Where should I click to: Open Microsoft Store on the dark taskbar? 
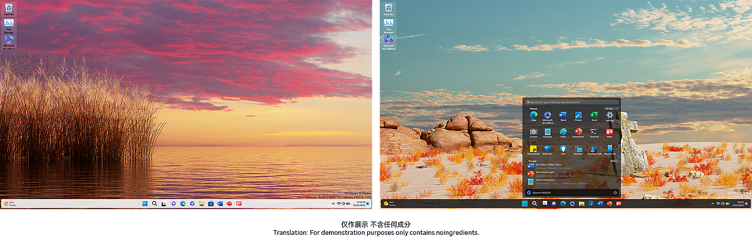591,203
